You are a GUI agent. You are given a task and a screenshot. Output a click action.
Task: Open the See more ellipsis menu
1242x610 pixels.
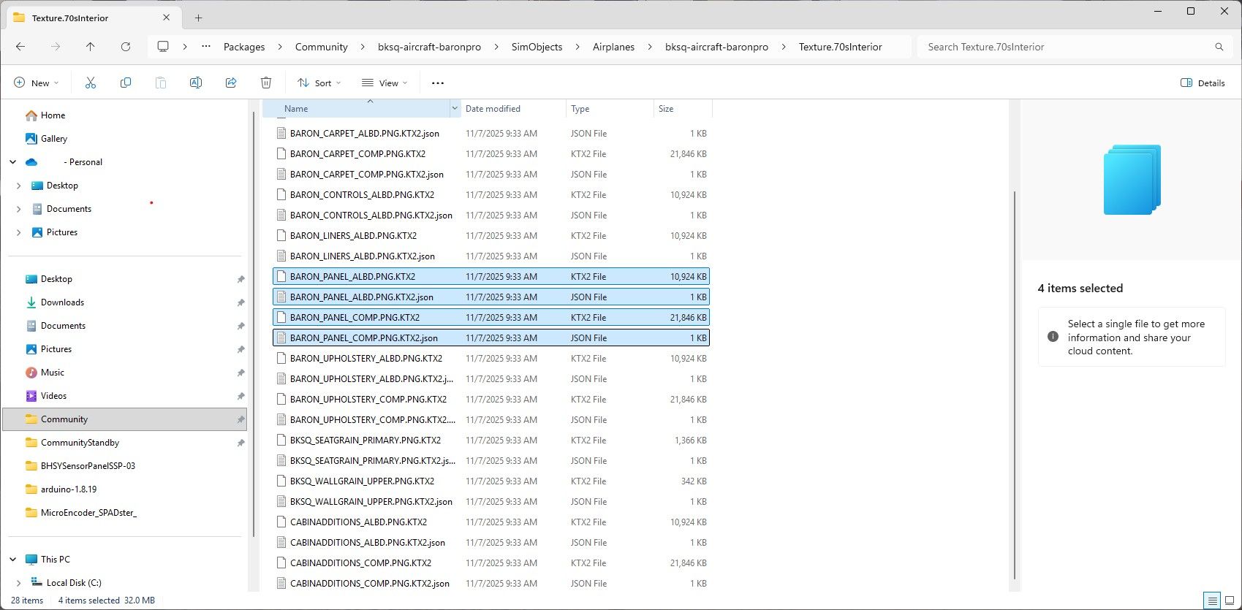[x=438, y=83]
